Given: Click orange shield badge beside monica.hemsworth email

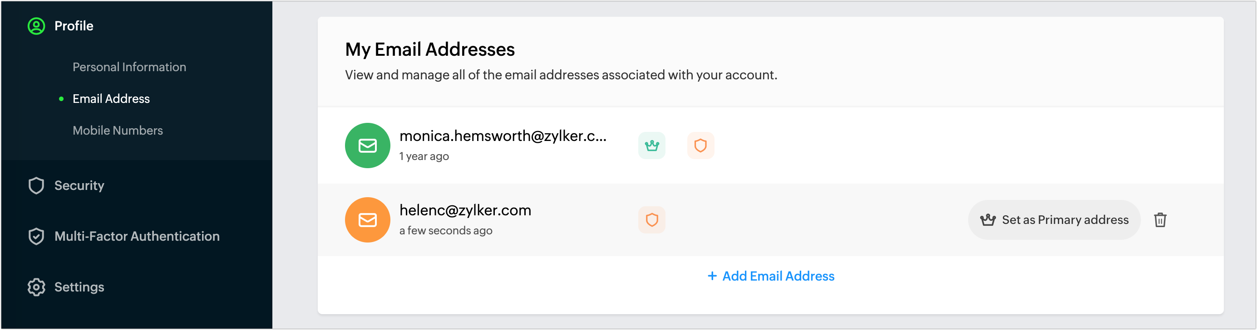Looking at the screenshot, I should pyautogui.click(x=700, y=146).
